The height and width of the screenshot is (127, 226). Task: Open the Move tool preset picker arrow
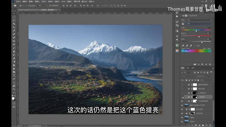coord(23,6)
